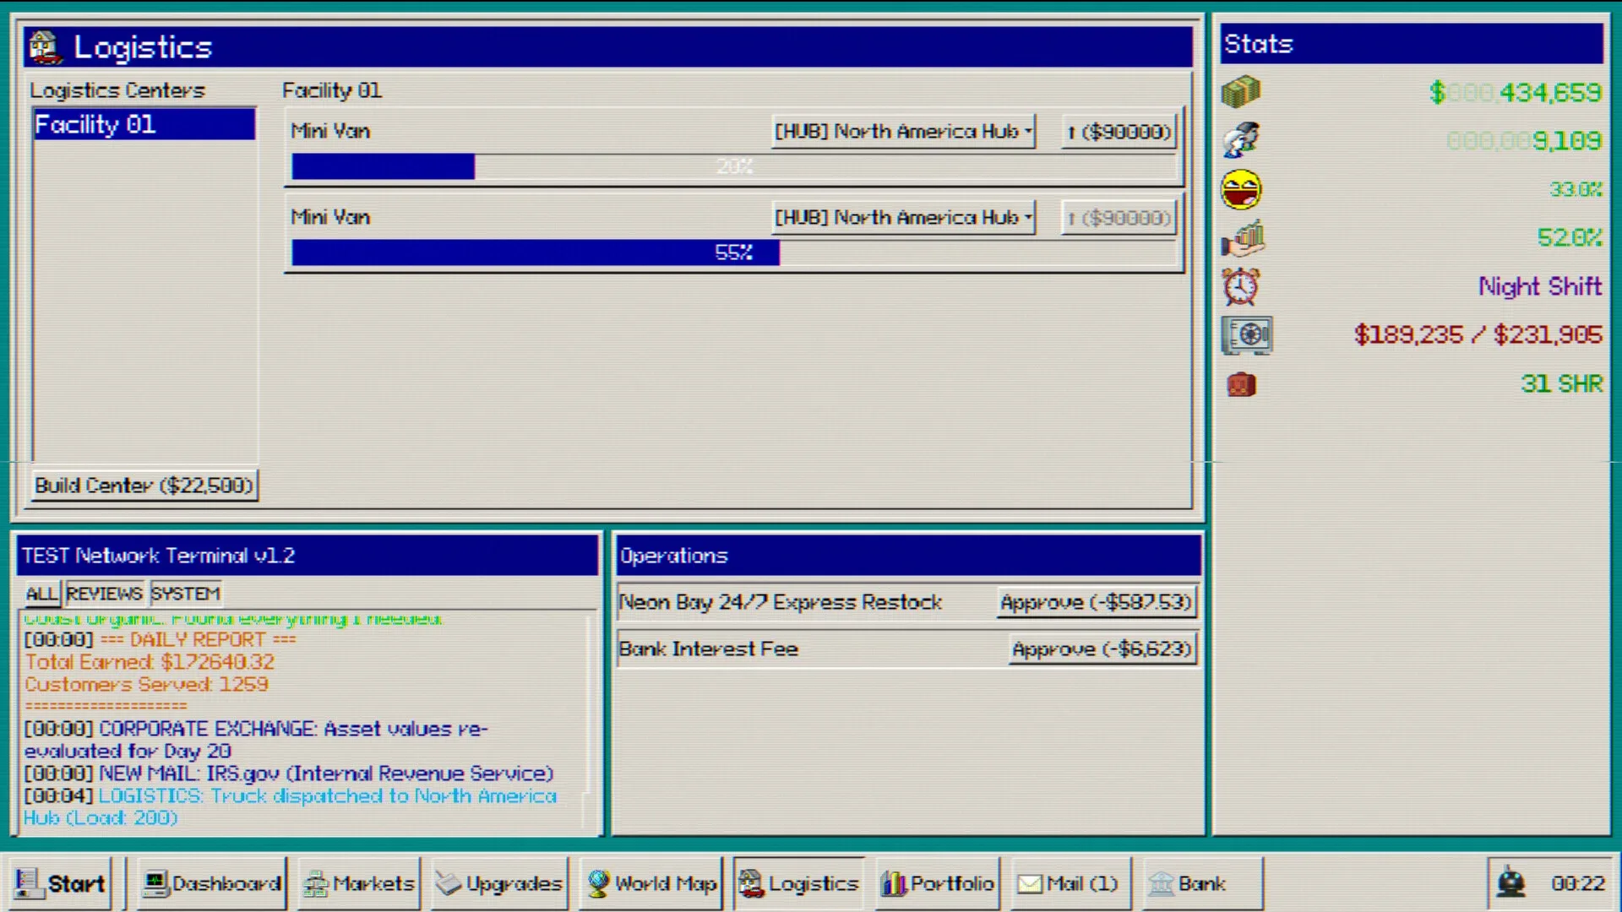Click the hand with chart icon
Viewport: 1622px width, 912px height.
click(x=1242, y=237)
